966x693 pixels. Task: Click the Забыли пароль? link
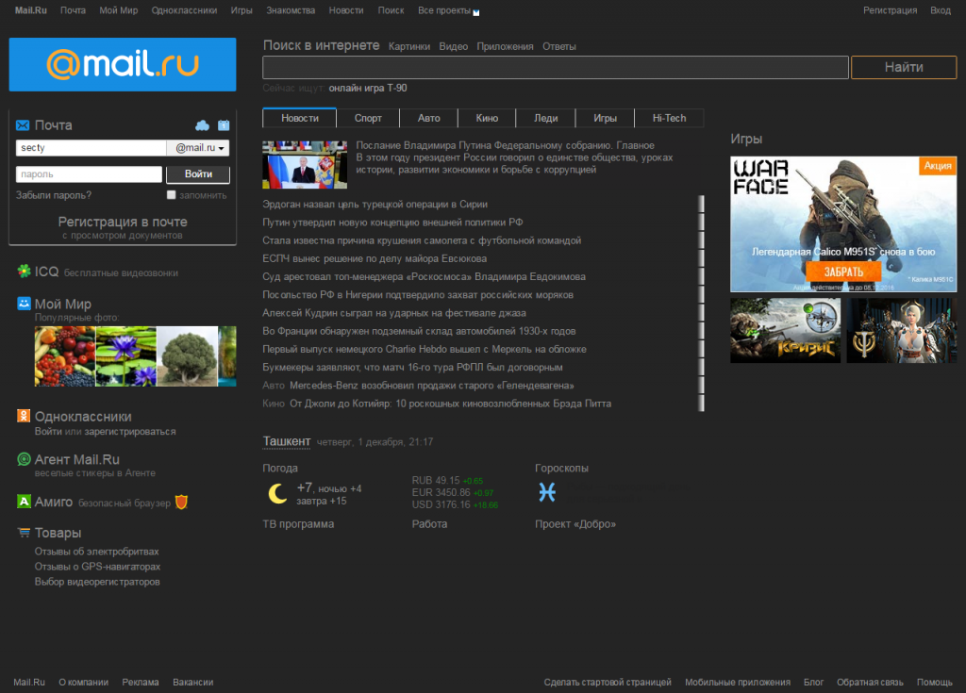click(x=54, y=195)
